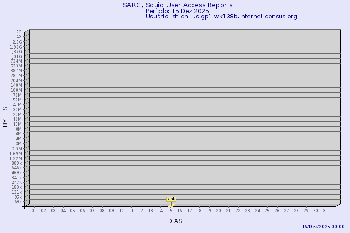Click the 41M label on the bytes axis
Image resolution: width=350 pixels, height=233 pixels.
pos(17,104)
